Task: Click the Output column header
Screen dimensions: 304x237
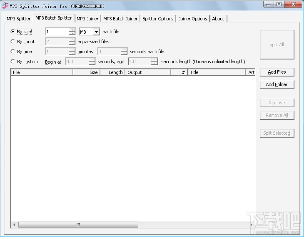Action: [148, 72]
